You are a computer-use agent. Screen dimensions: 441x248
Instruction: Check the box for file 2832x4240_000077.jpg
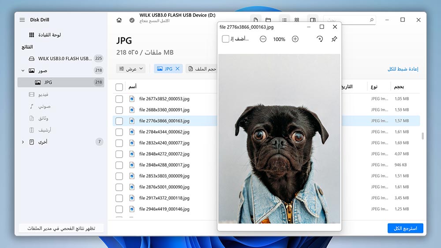pos(119,143)
